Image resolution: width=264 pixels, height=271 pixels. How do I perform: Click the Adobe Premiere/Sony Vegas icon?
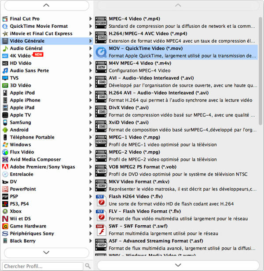(x=5, y=167)
